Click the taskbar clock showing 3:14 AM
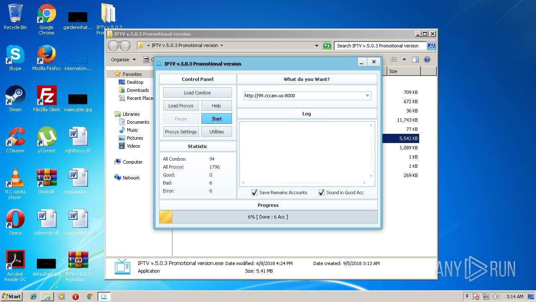536x302 pixels. [x=515, y=297]
